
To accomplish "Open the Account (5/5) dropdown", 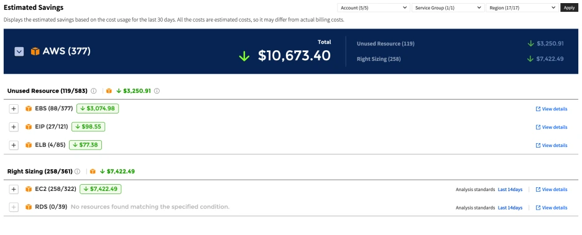I will click(x=374, y=8).
